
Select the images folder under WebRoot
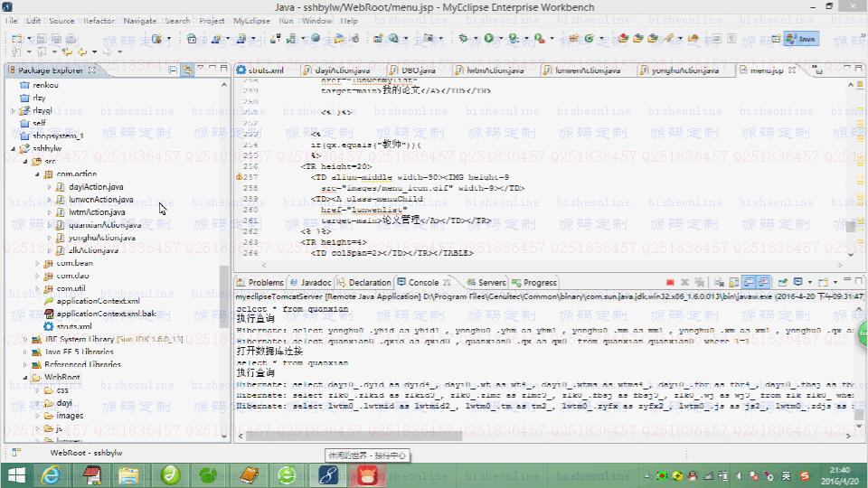(70, 416)
